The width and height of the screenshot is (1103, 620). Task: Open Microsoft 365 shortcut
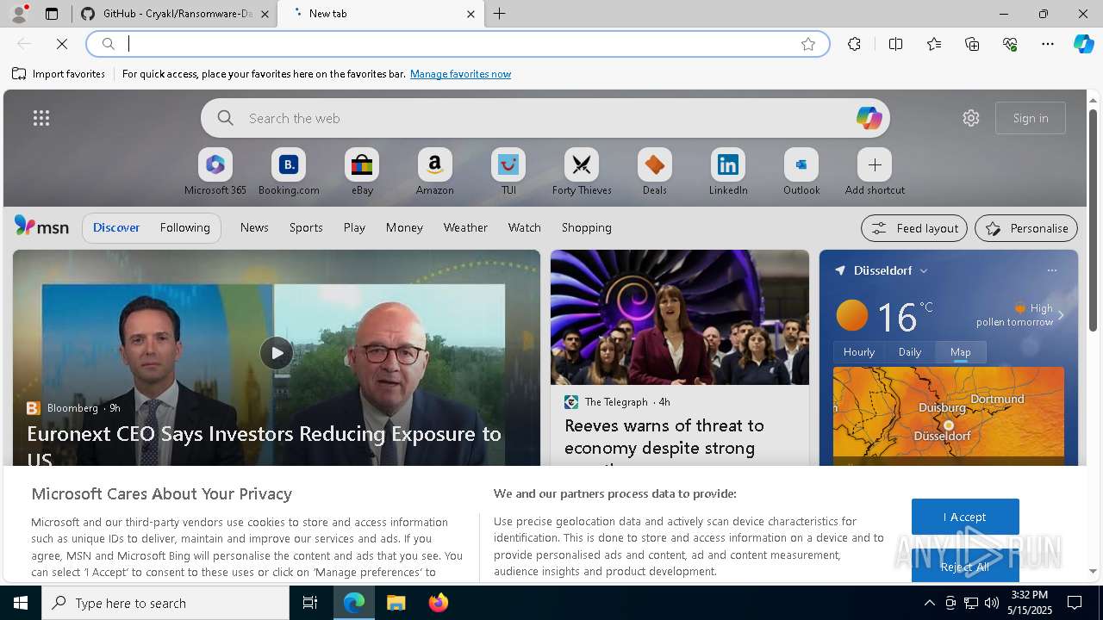(x=215, y=172)
